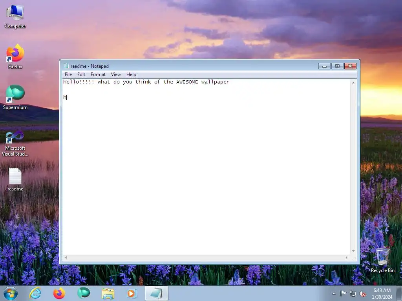Click the Notepad taskbar button
This screenshot has height=301, width=402.
point(157,293)
